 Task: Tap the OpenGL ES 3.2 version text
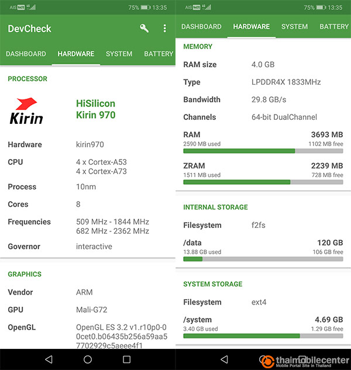pos(122,336)
